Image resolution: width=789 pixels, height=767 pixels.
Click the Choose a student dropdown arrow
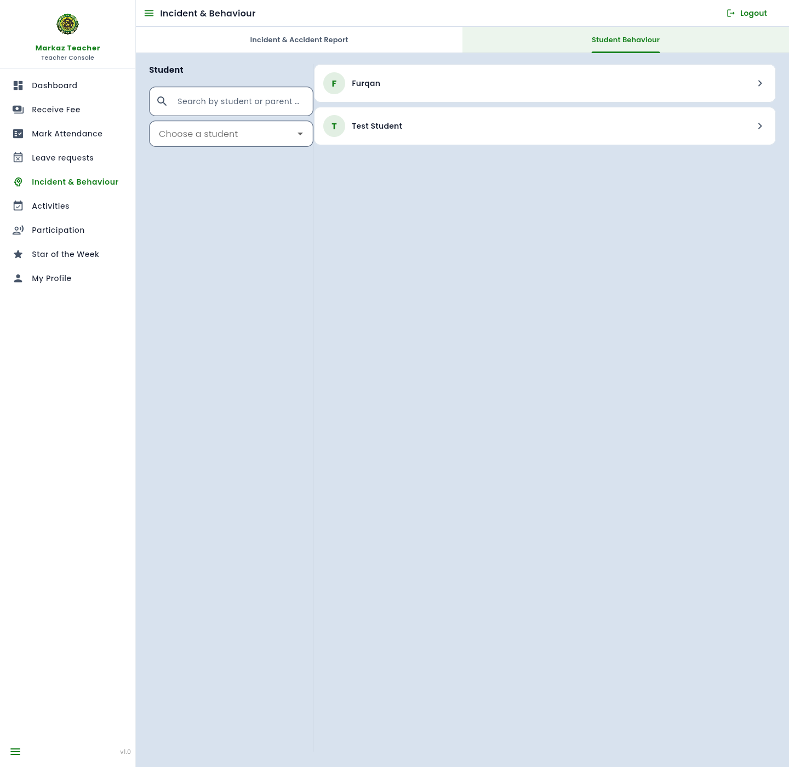click(x=300, y=134)
